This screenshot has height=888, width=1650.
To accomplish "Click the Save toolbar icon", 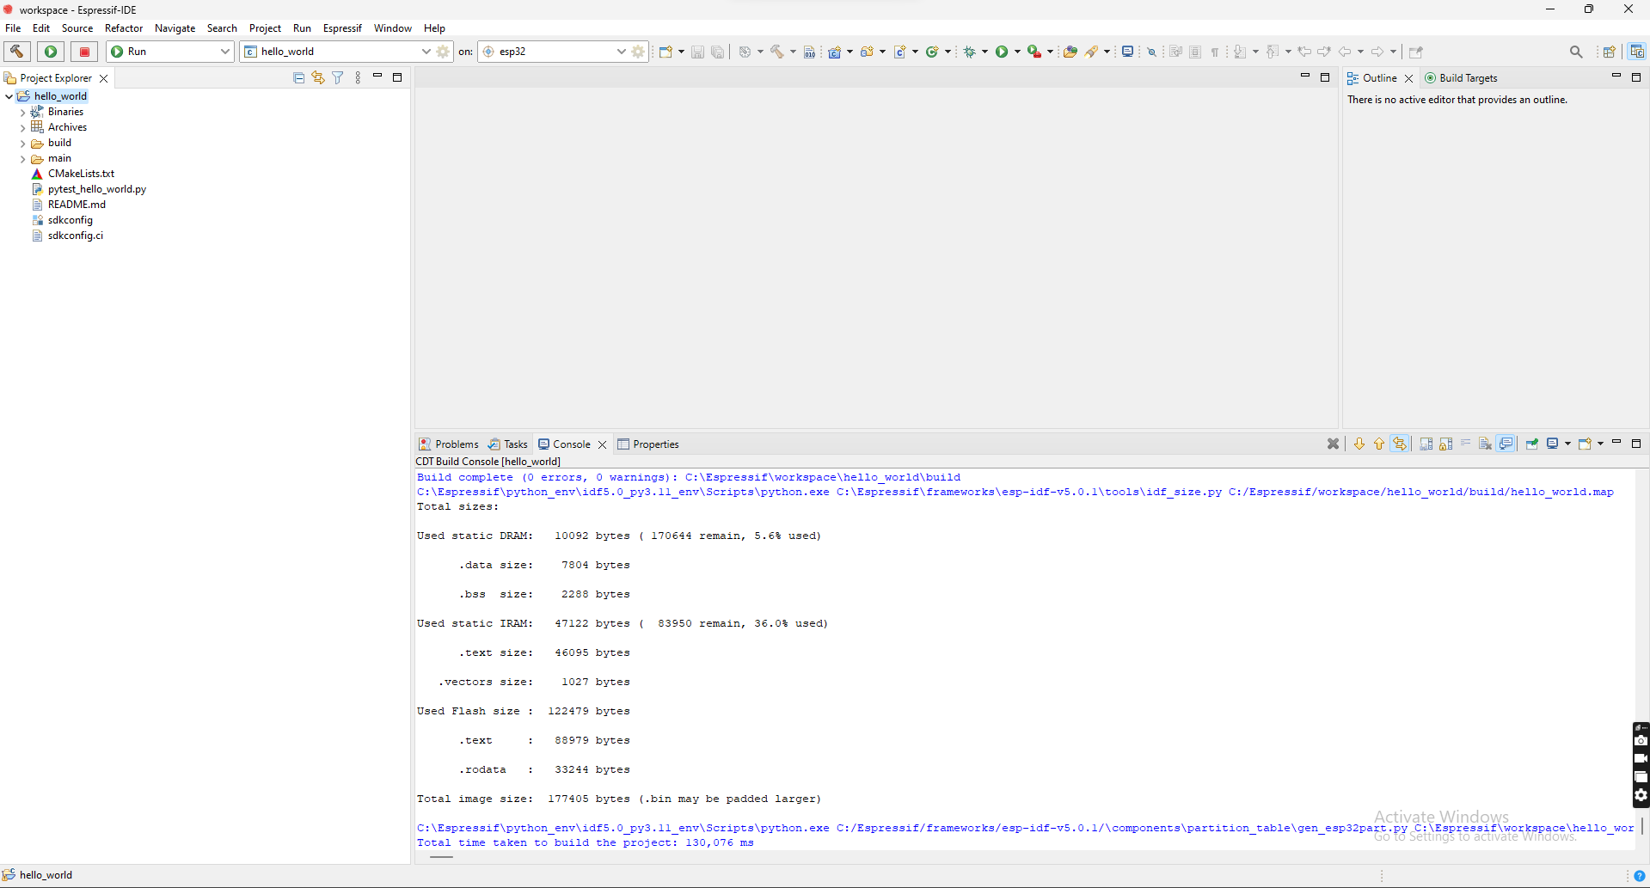I will coord(697,52).
